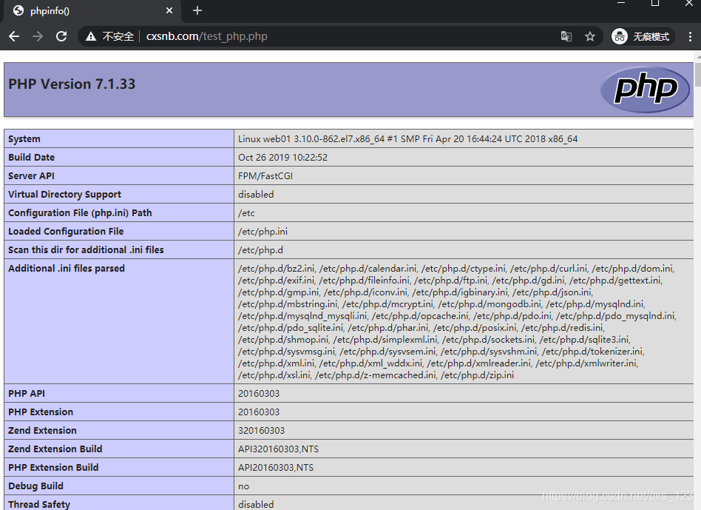Click the Loaded Configuration File label
Image resolution: width=701 pixels, height=510 pixels.
tap(66, 231)
